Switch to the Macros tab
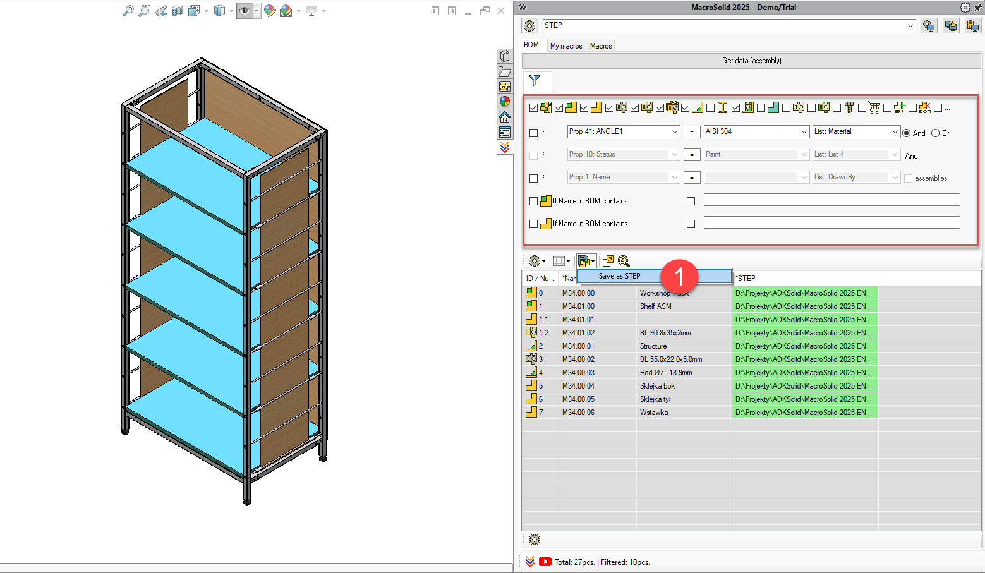The image size is (985, 573). 601,46
